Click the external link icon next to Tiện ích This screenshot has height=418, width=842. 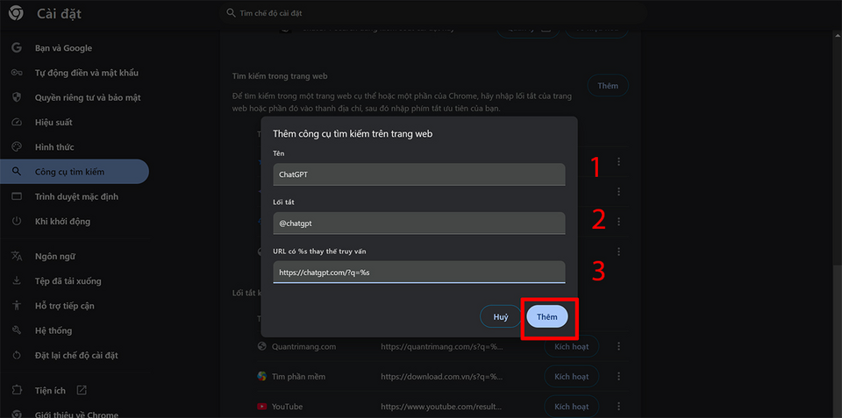82,390
